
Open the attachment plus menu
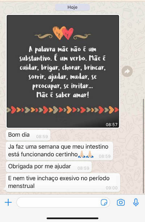[x=8, y=202]
